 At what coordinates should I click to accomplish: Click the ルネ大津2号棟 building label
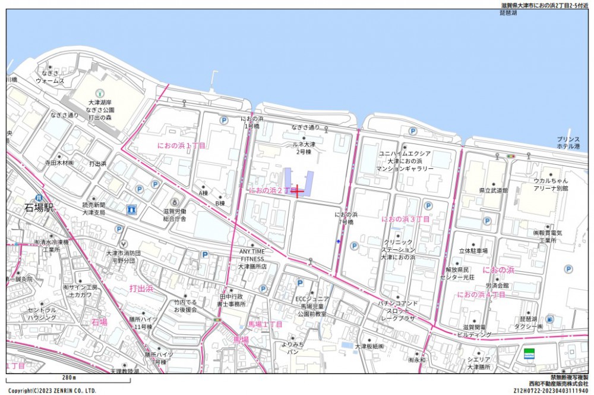tap(304, 148)
